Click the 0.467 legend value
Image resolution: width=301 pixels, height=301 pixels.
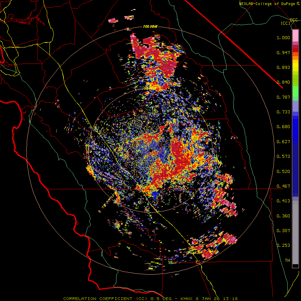tap(283, 186)
